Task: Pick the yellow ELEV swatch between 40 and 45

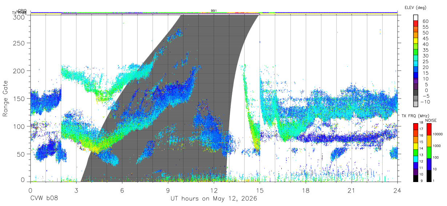Action: [416, 41]
